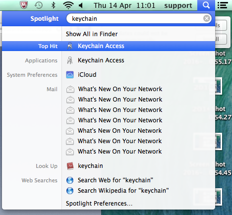Select Search Web for "keychain"
The height and width of the screenshot is (215, 232).
(116, 180)
